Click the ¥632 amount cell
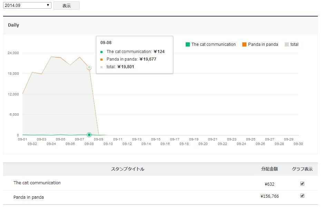This screenshot has height=207, width=322. [270, 184]
